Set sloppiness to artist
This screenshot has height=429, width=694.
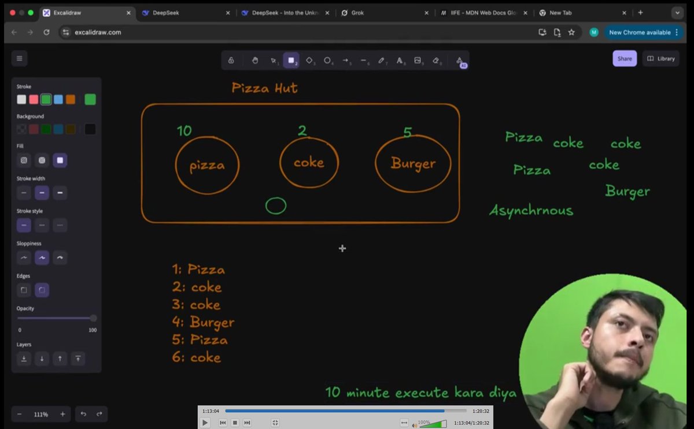(42, 258)
